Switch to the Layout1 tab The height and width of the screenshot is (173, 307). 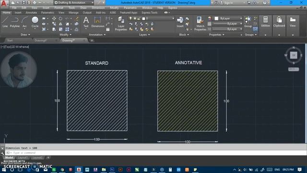tap(23, 158)
